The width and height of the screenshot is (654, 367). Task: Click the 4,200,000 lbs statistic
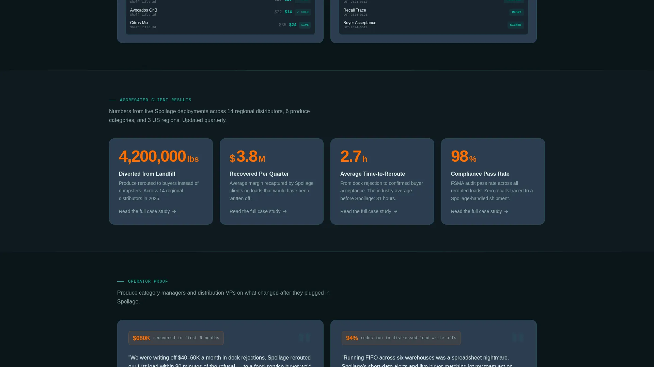(159, 156)
